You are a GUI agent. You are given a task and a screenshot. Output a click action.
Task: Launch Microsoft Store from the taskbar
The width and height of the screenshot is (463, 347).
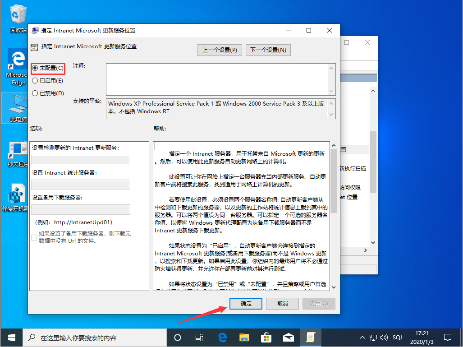click(266, 338)
